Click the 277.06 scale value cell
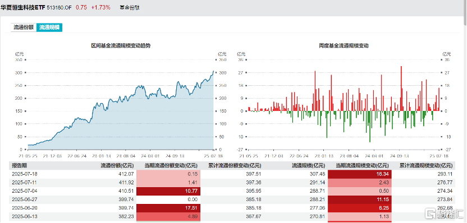The image size is (467, 223). click(318, 208)
